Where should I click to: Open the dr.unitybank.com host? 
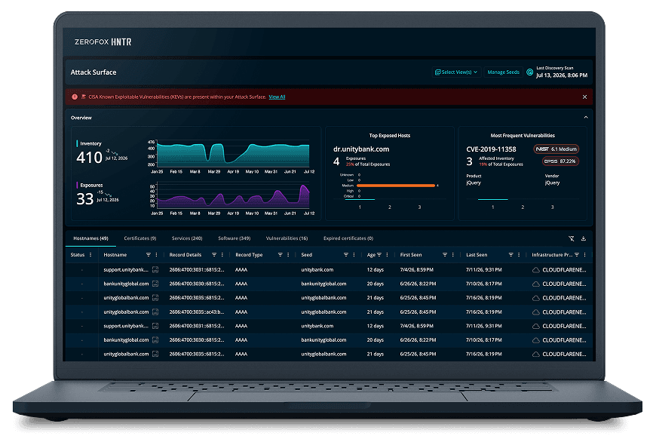pos(361,149)
